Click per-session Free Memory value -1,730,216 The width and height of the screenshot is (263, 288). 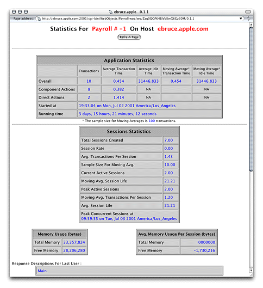tap(204, 250)
